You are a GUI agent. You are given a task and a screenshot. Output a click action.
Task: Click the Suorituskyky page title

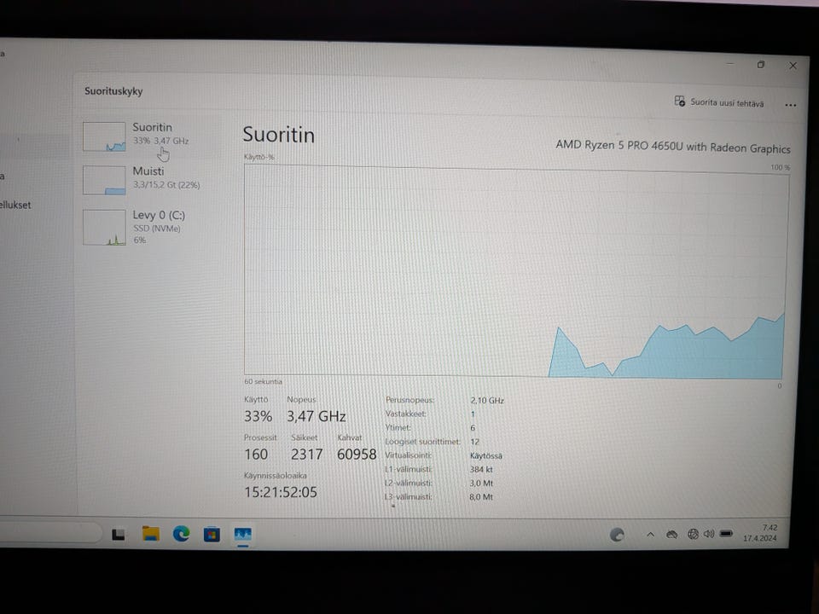pos(113,91)
